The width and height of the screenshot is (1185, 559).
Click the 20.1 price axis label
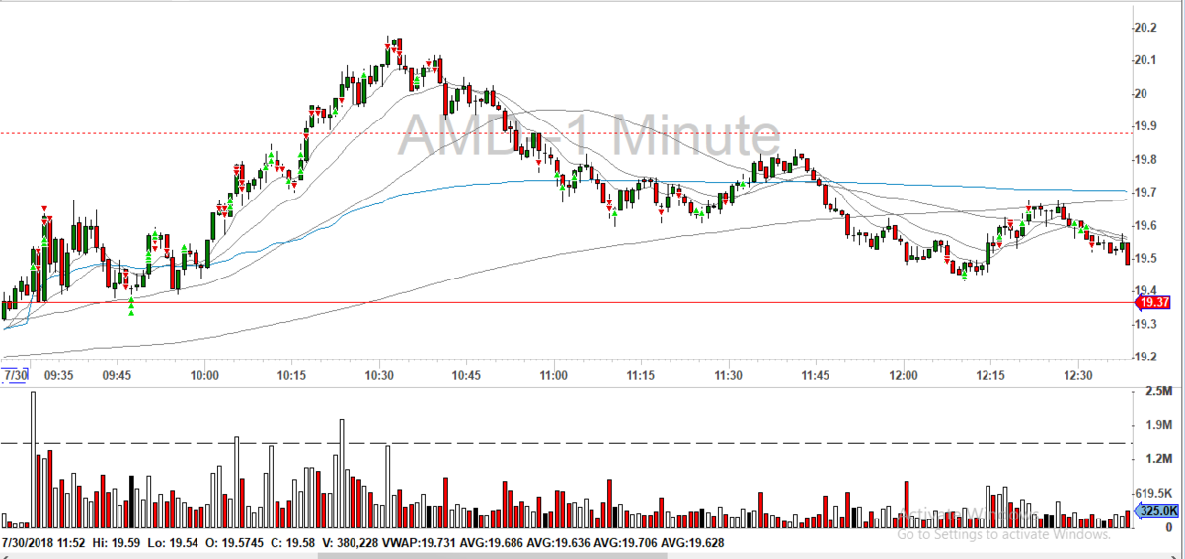tap(1147, 61)
